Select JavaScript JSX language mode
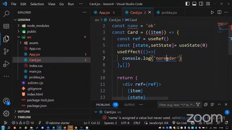 pos(159,123)
